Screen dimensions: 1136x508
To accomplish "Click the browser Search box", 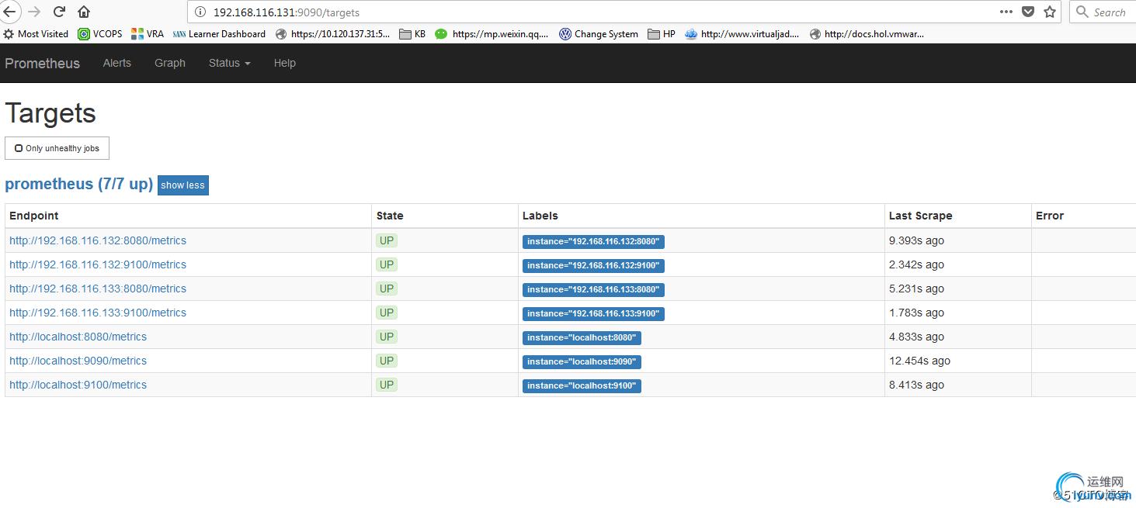I will [x=1103, y=12].
